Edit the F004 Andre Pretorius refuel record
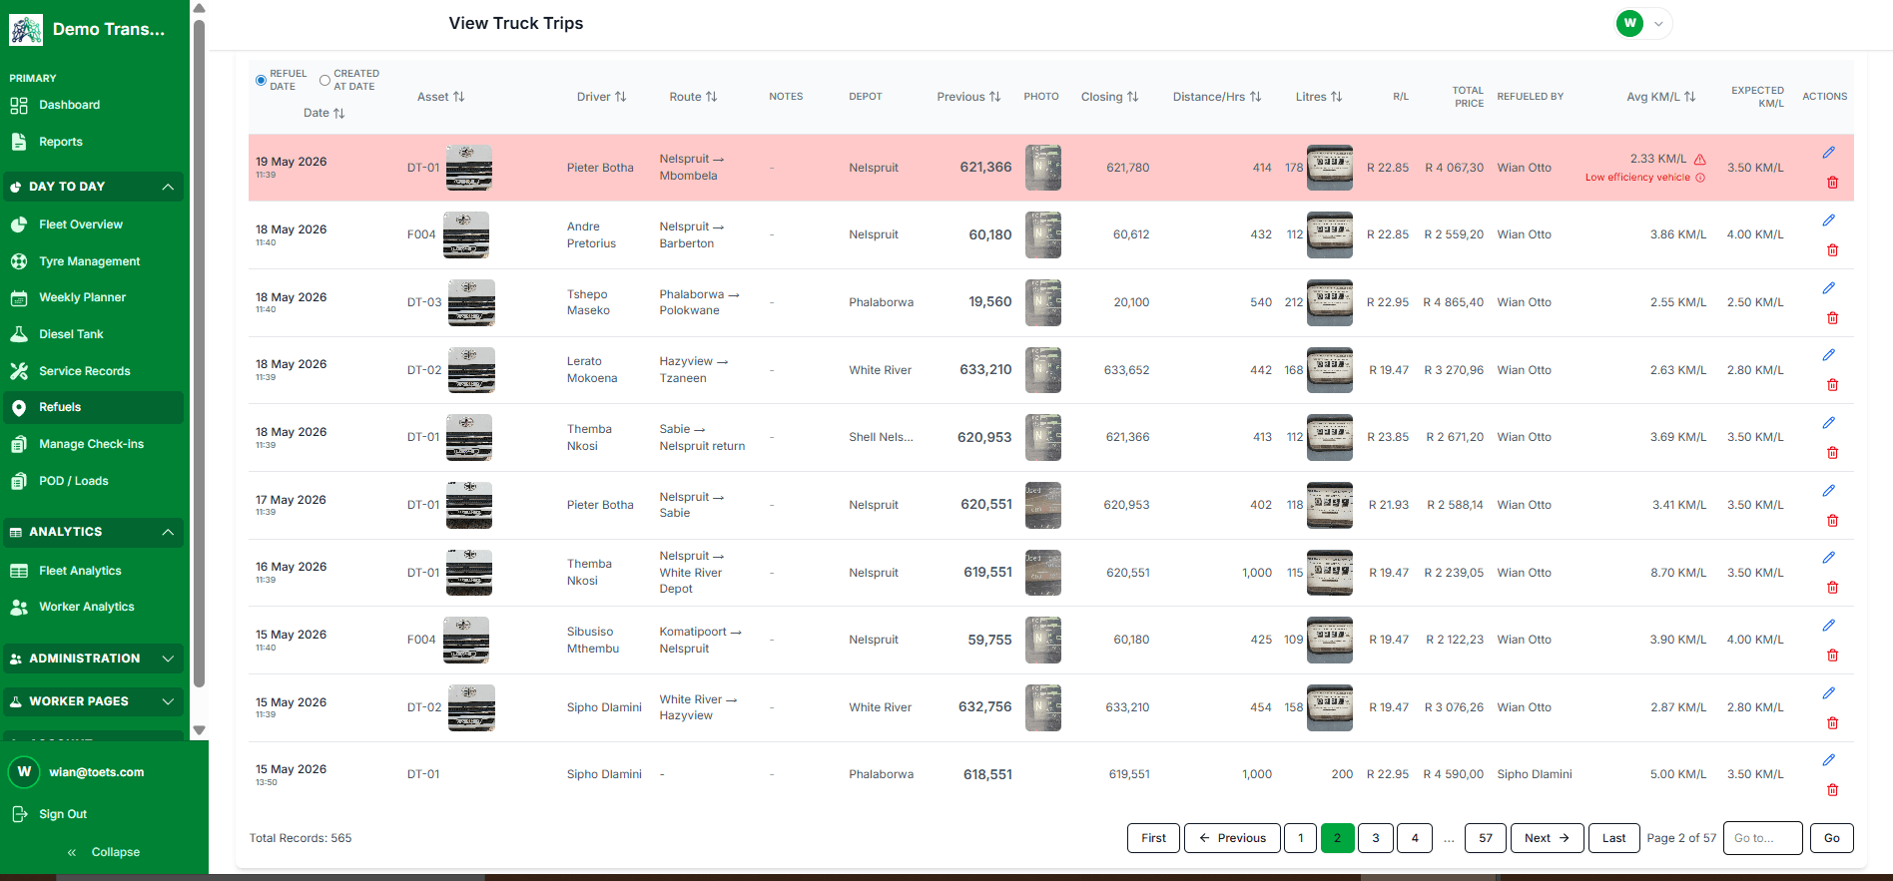This screenshot has width=1893, height=881. point(1828,220)
